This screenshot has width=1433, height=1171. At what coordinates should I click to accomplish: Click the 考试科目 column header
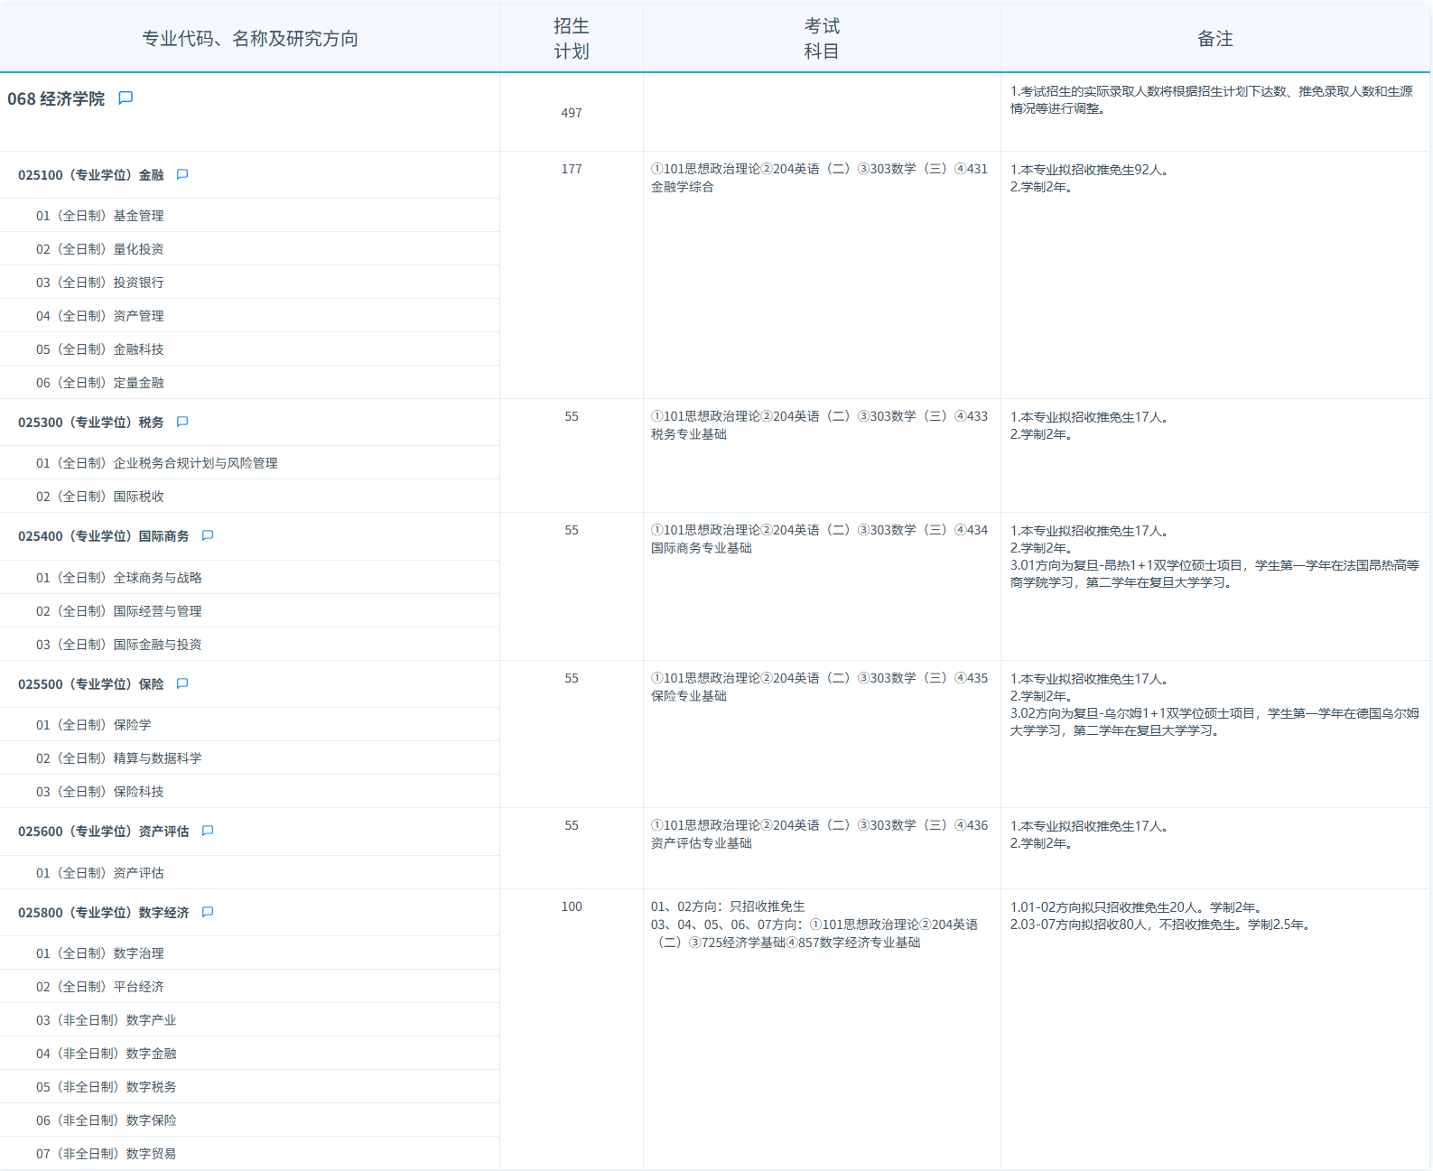tap(822, 39)
